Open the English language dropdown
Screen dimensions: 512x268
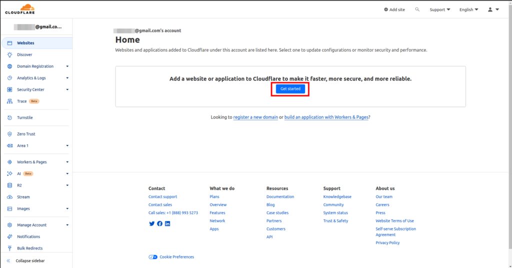click(469, 10)
